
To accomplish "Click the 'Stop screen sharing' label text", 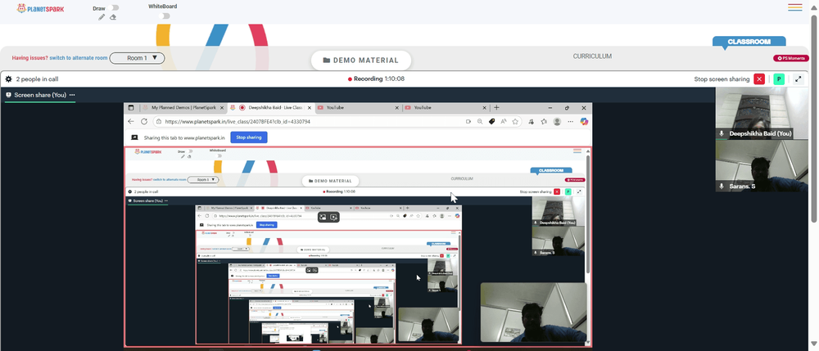I will point(722,79).
